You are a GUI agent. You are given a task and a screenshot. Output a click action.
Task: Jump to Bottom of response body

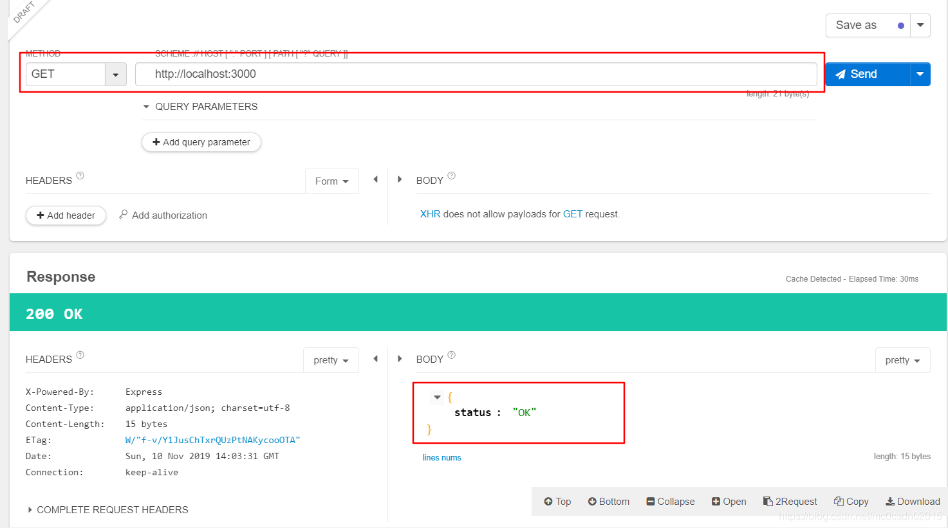point(608,502)
